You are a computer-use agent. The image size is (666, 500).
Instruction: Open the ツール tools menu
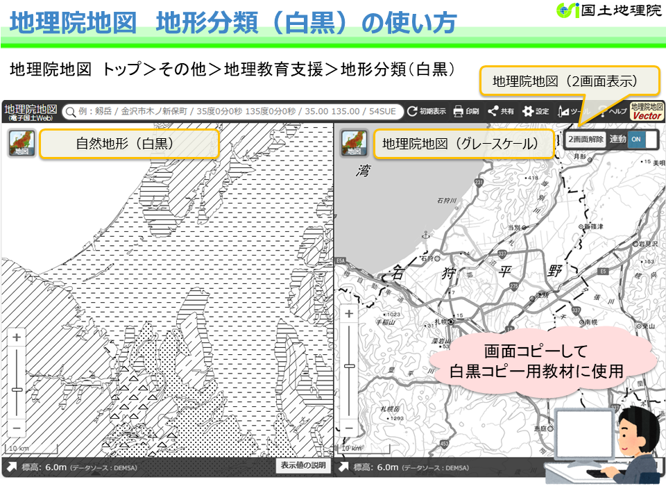(574, 111)
